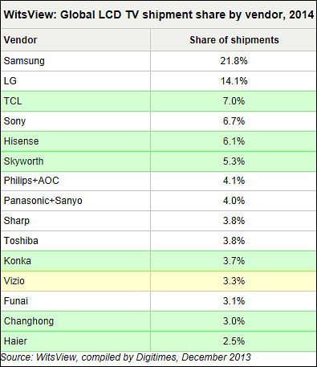Click the Haier vendor cell
317x367 pixels.
click(x=75, y=341)
